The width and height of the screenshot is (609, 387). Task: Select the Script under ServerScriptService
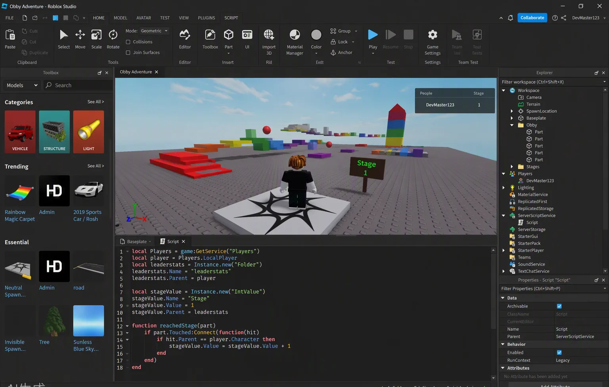pyautogui.click(x=532, y=222)
